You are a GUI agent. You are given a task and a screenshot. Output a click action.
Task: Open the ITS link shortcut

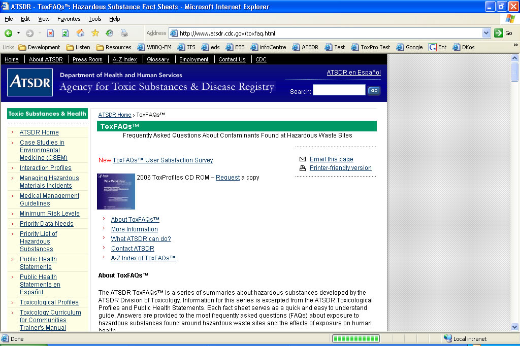(x=186, y=47)
